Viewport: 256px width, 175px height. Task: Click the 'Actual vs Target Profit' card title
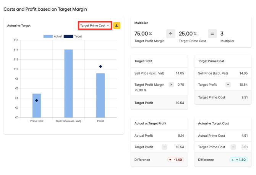click(x=150, y=123)
